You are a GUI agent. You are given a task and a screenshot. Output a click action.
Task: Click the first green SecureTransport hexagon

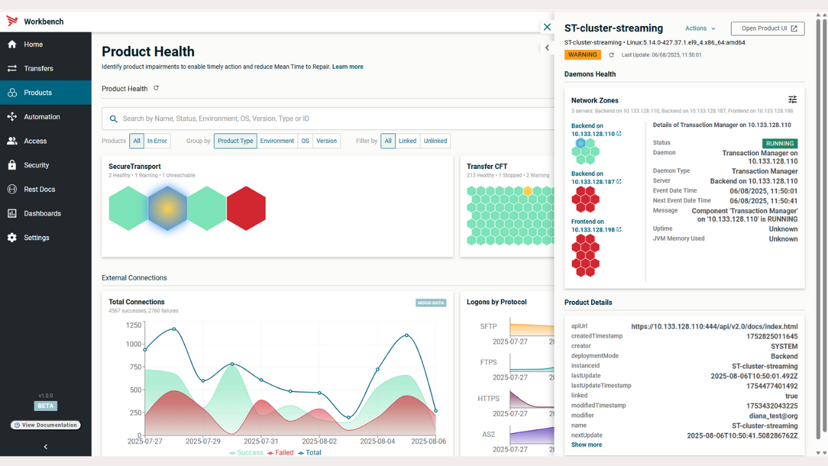click(128, 208)
